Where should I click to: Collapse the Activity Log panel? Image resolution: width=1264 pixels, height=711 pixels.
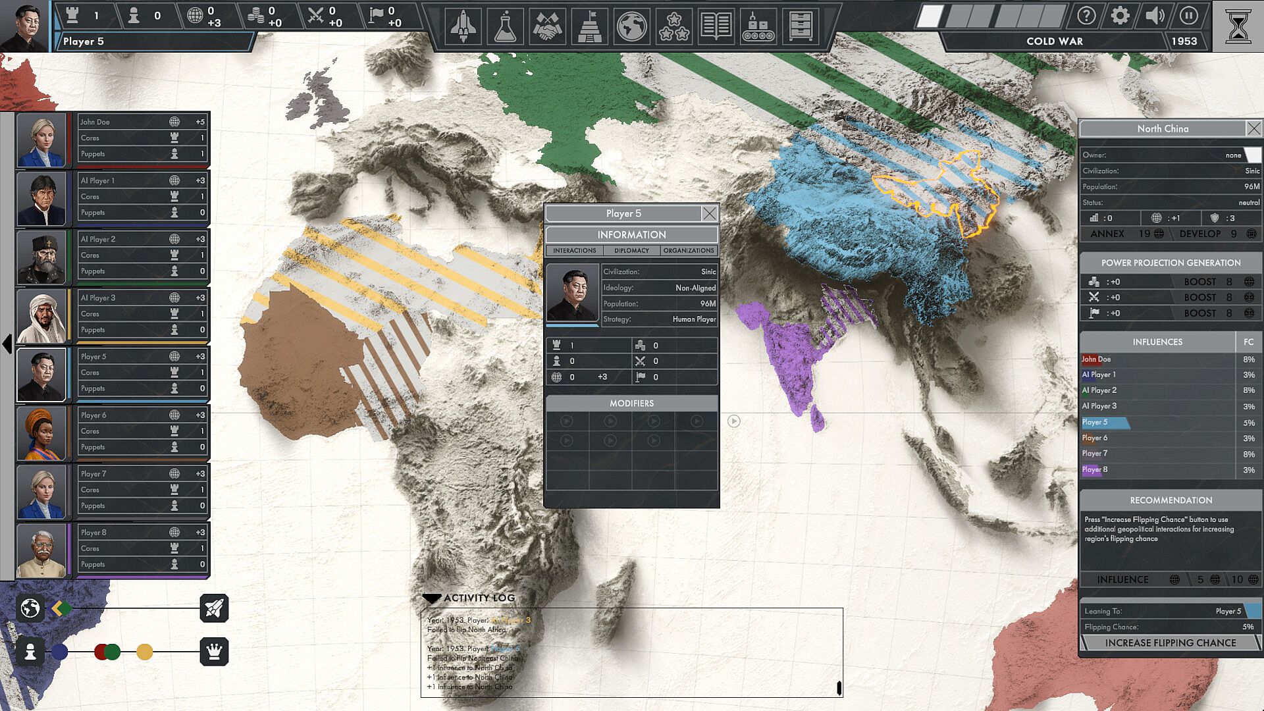[432, 598]
